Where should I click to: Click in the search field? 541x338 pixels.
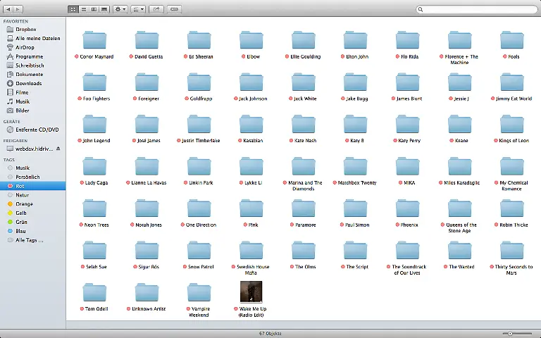coord(478,9)
